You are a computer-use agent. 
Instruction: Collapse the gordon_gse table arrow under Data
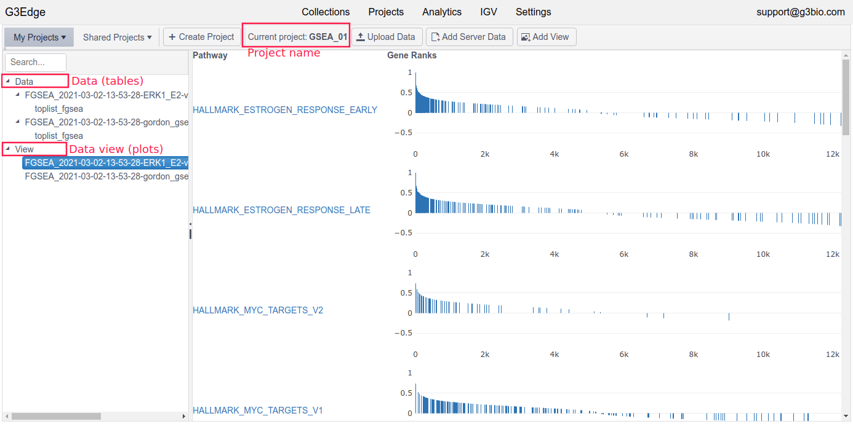[17, 122]
